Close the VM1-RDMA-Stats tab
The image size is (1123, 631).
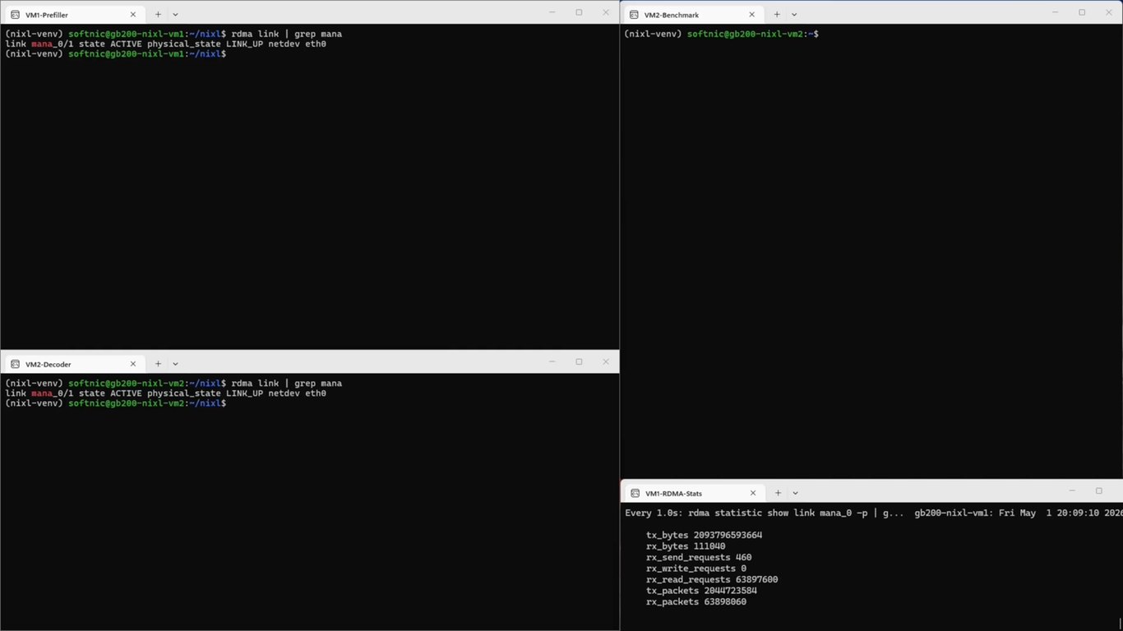(x=752, y=493)
